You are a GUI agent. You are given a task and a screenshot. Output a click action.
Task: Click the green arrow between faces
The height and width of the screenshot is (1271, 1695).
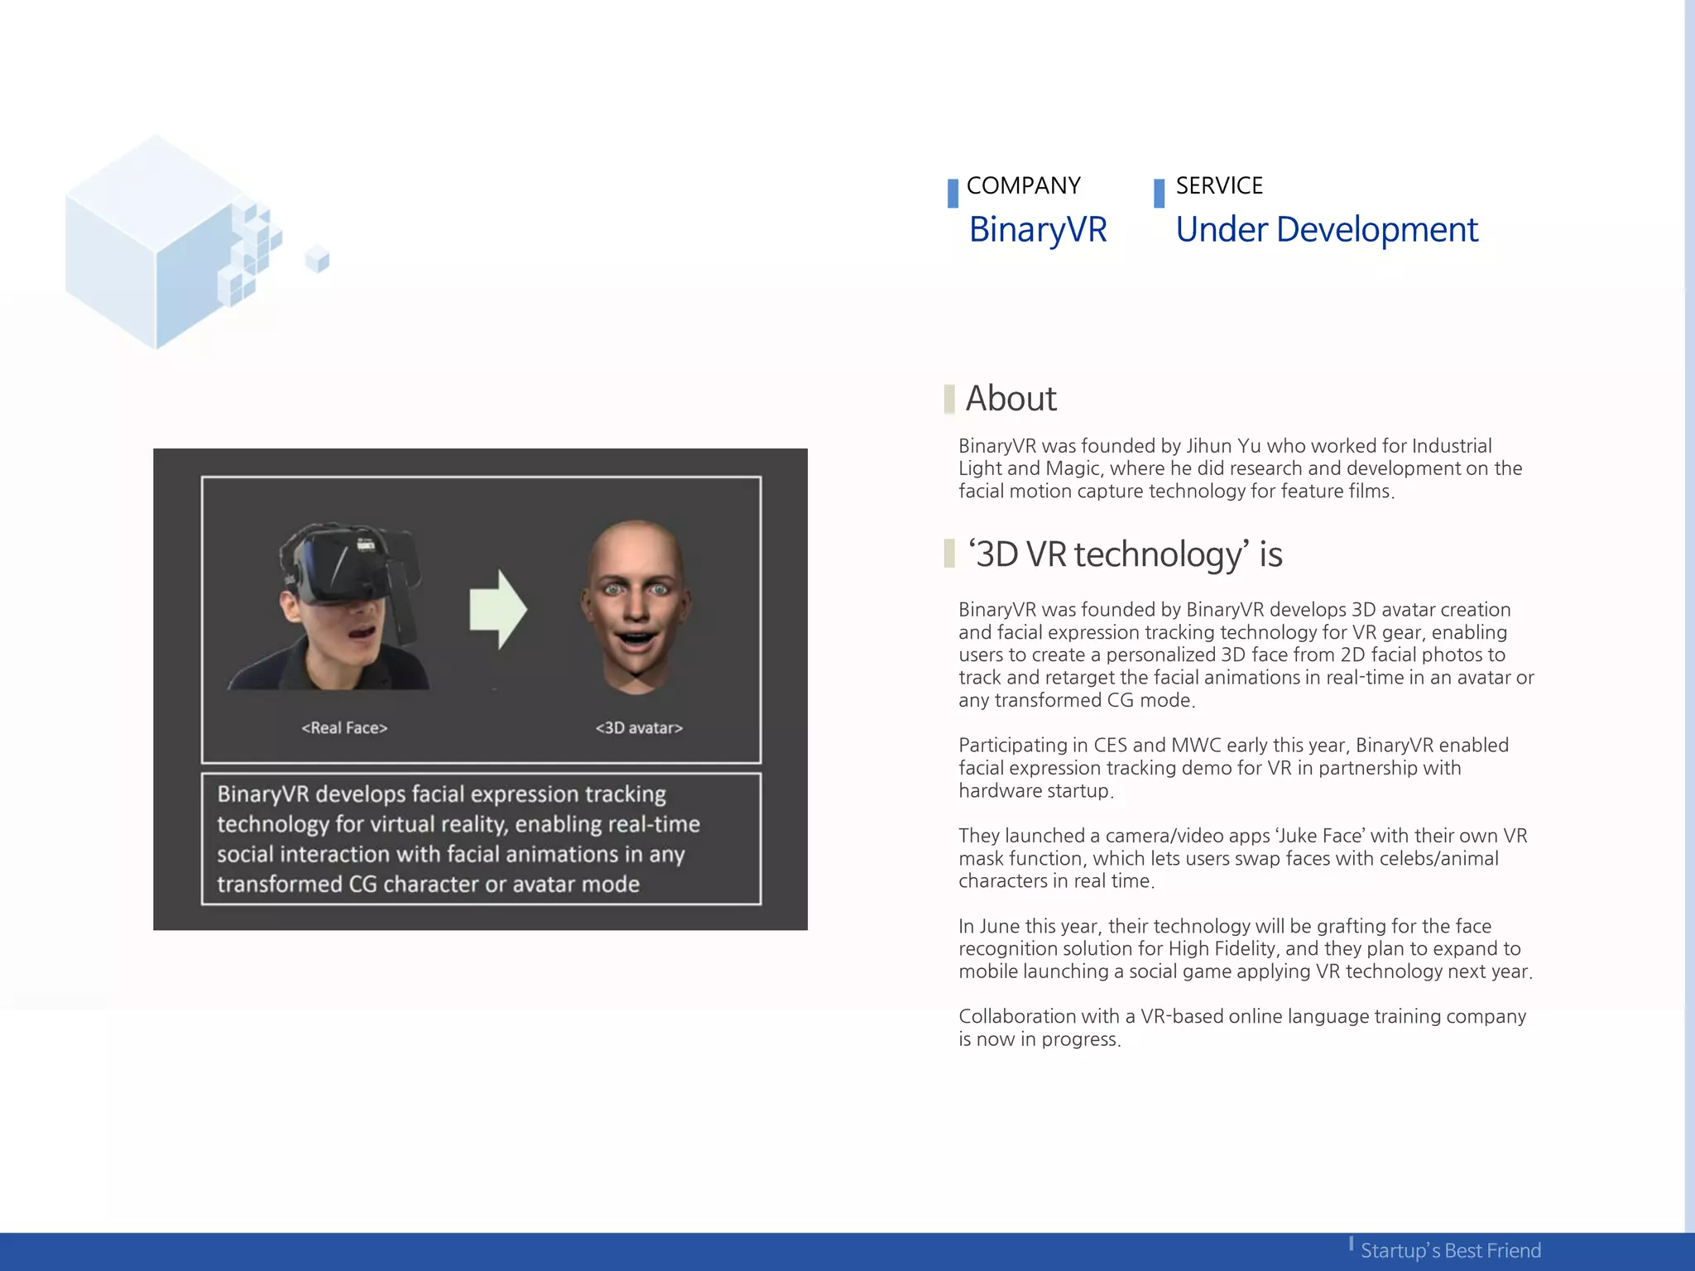pyautogui.click(x=497, y=609)
